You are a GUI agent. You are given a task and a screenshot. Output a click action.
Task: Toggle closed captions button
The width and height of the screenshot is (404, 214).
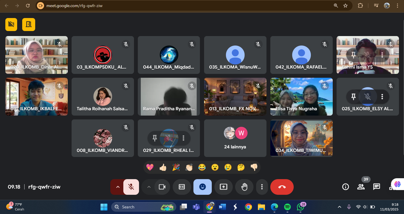[x=182, y=187]
